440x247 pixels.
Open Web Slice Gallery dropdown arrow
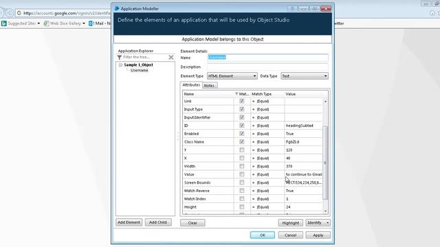[x=84, y=23]
